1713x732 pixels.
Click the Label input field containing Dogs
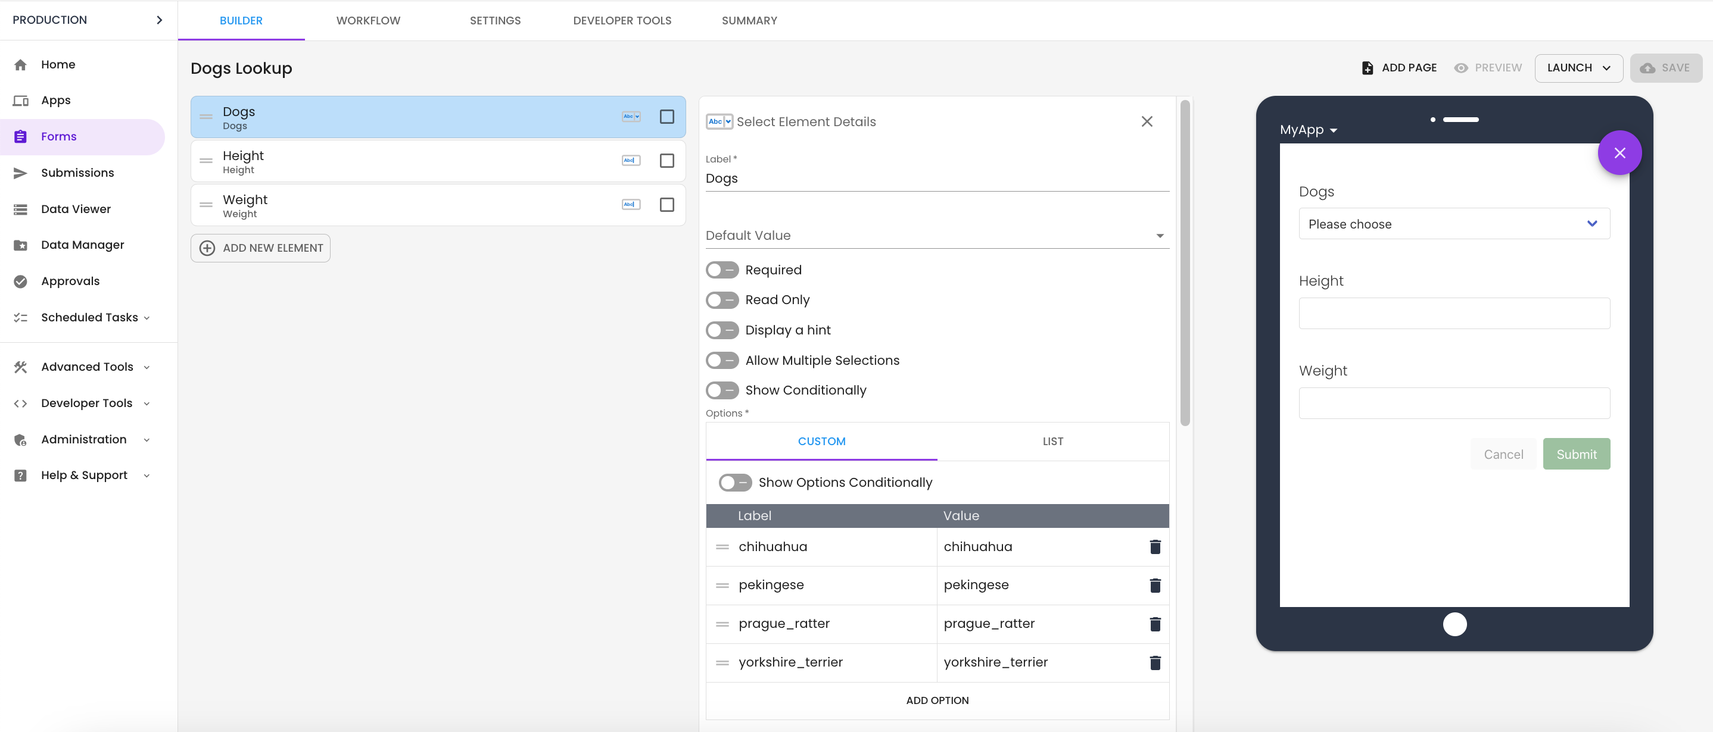936,178
